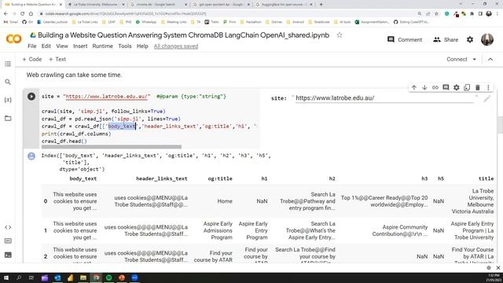Click the Colab CO logo
This screenshot has width=503, height=283.
click(x=14, y=39)
